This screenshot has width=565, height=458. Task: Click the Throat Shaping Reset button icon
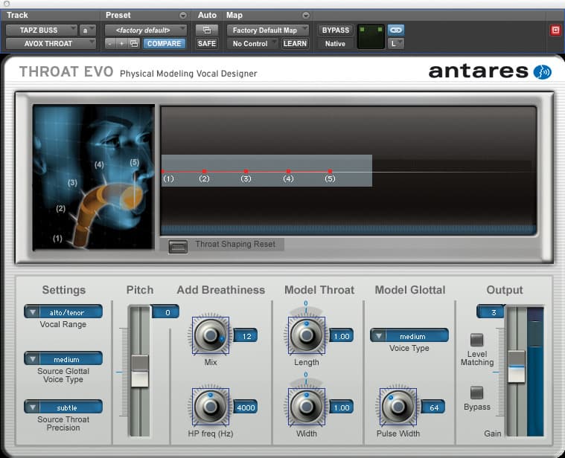[178, 246]
